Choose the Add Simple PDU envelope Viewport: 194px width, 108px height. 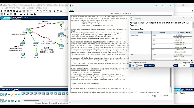coord(32,14)
